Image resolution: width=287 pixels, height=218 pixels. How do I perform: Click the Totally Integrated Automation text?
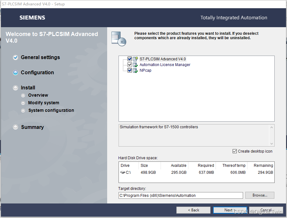coord(234,18)
